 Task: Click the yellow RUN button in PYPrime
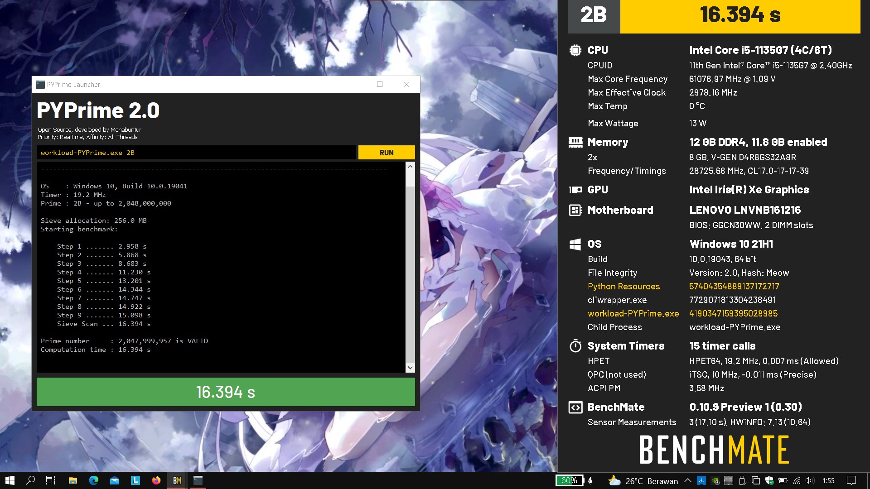coord(386,153)
